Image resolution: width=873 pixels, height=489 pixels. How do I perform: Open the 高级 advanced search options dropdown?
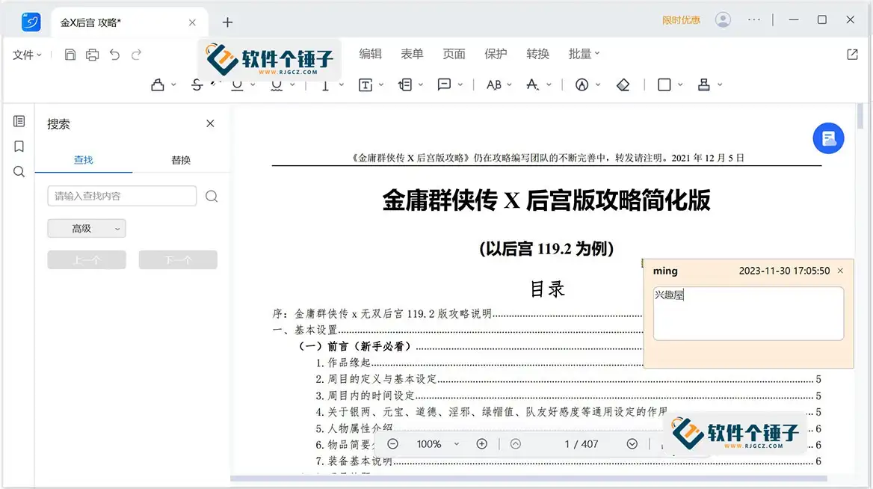tap(87, 228)
